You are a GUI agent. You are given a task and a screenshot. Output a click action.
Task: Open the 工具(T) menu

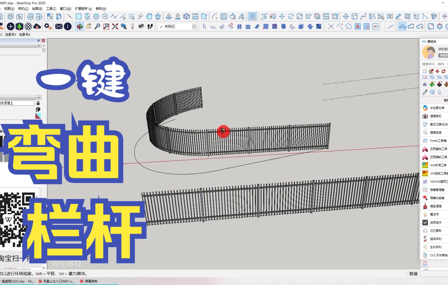point(51,9)
